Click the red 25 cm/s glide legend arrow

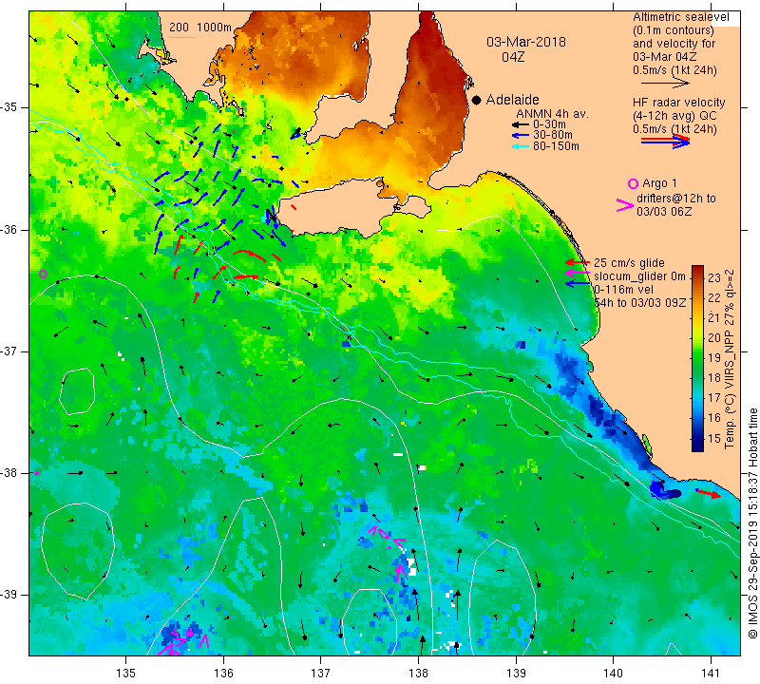(578, 262)
